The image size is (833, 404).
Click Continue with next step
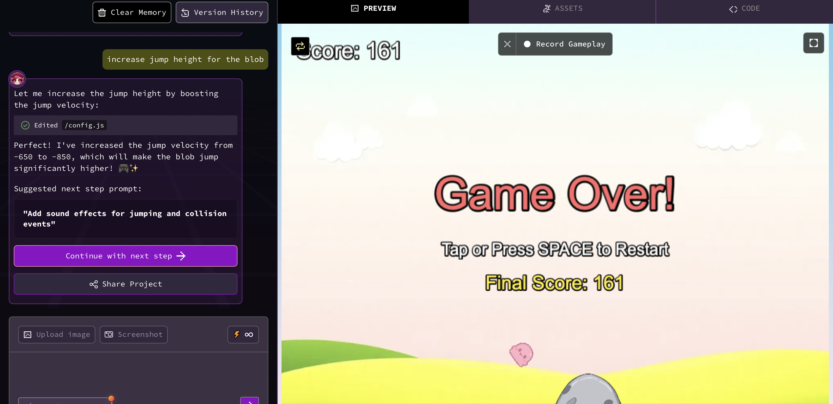click(125, 256)
